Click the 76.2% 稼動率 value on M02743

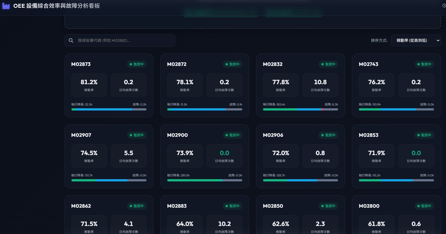[377, 82]
